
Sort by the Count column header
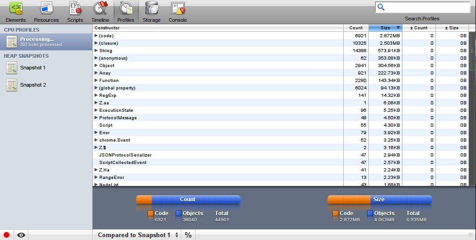(x=356, y=28)
